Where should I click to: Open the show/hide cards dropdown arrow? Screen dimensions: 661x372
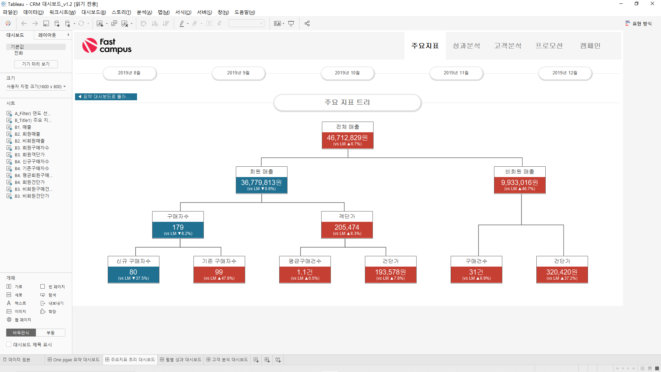tap(283, 24)
